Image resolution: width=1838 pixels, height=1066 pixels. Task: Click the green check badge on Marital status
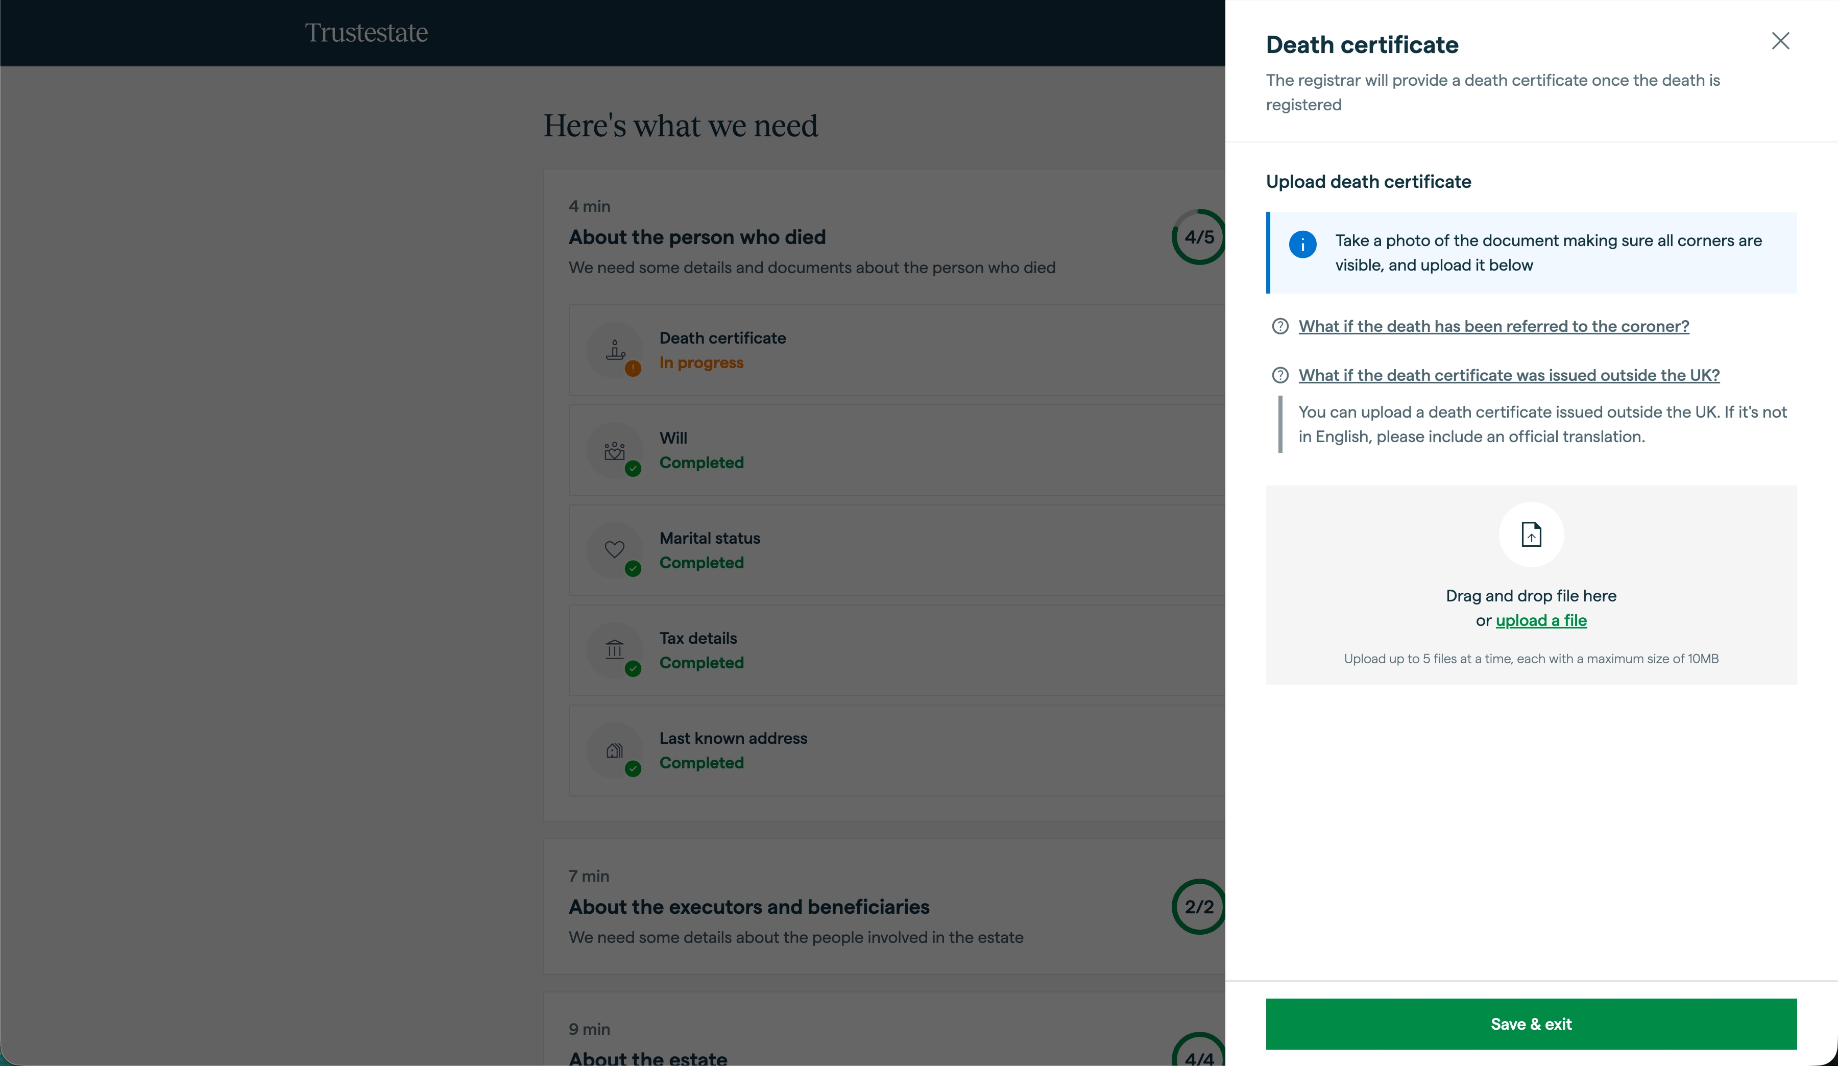tap(633, 568)
